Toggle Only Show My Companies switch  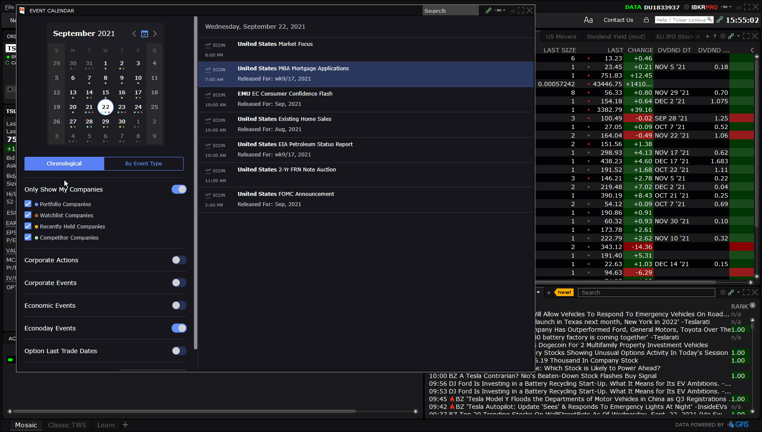(x=179, y=189)
